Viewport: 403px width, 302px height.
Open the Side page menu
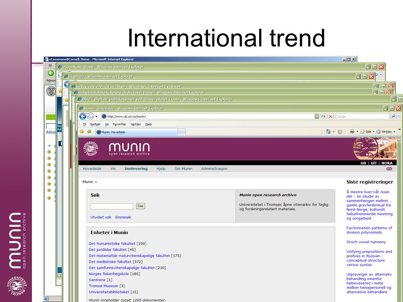[x=367, y=132]
